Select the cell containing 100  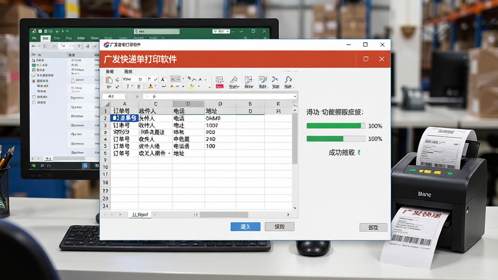(x=220, y=146)
